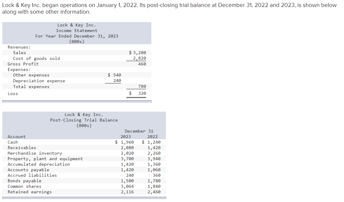Image resolution: width=344 pixels, height=202 pixels.
Task: Select Bonds payable 2023 value 1,500
Action: [x=127, y=181]
